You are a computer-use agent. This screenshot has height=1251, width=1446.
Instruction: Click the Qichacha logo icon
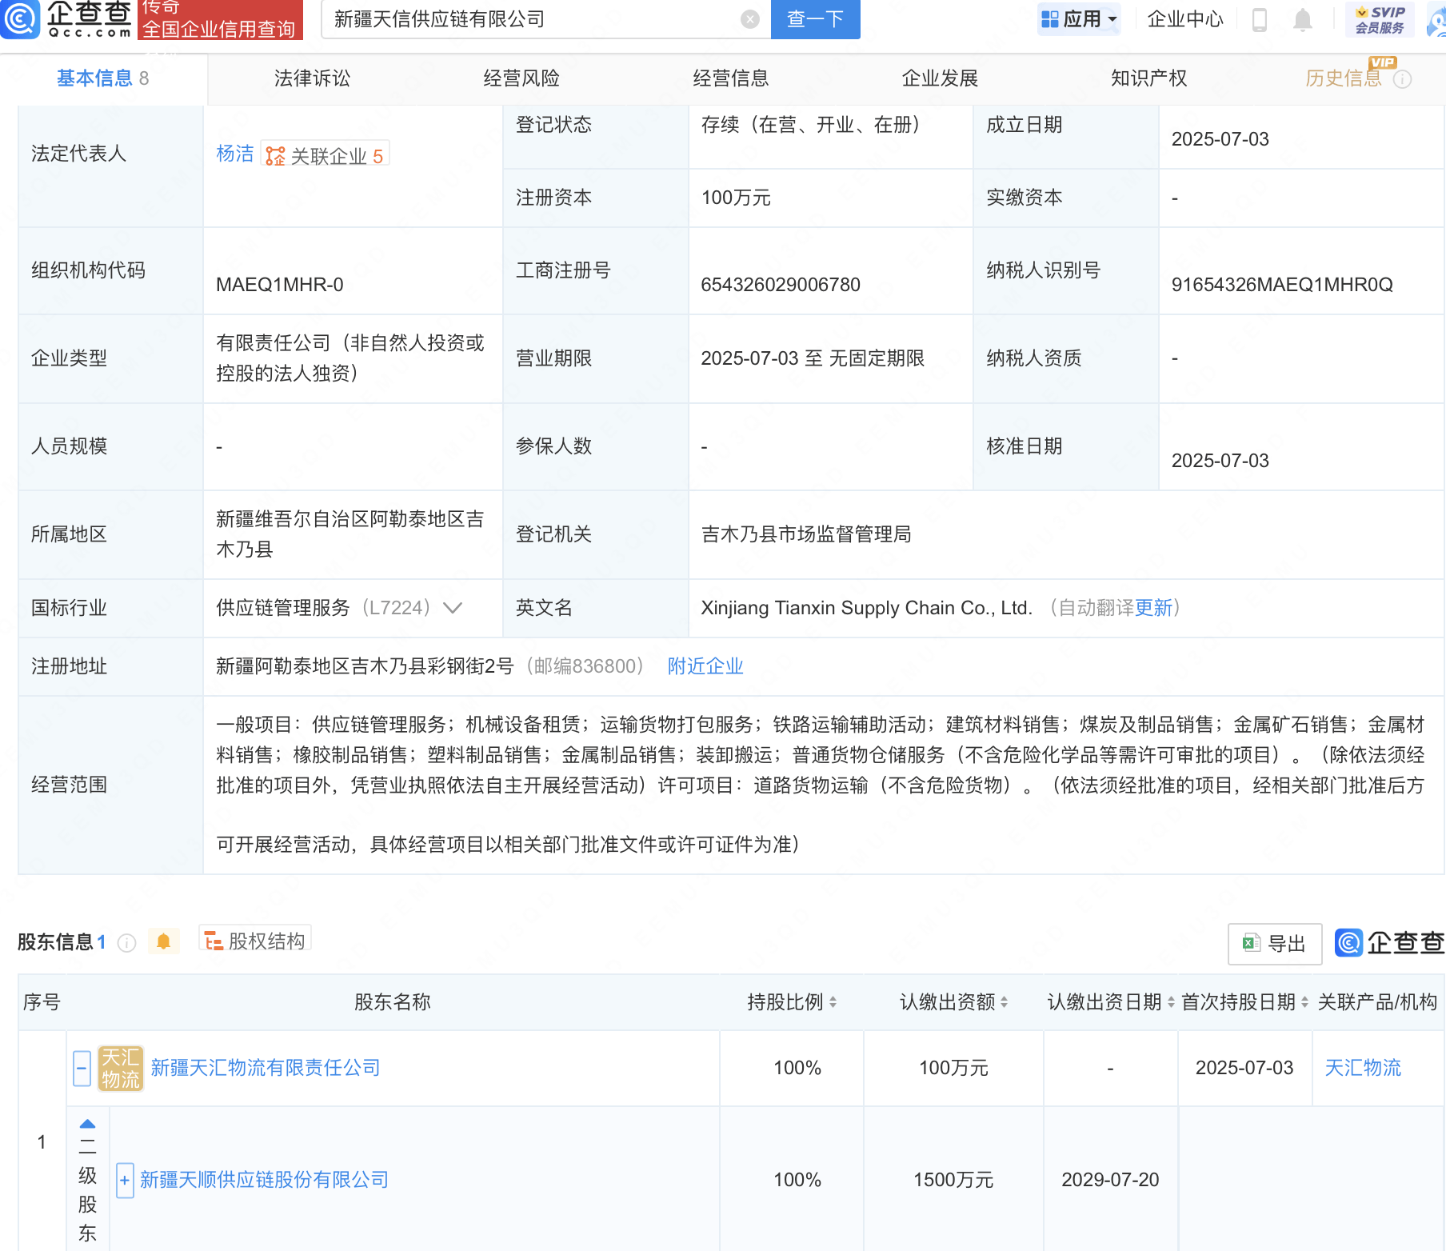[x=20, y=19]
